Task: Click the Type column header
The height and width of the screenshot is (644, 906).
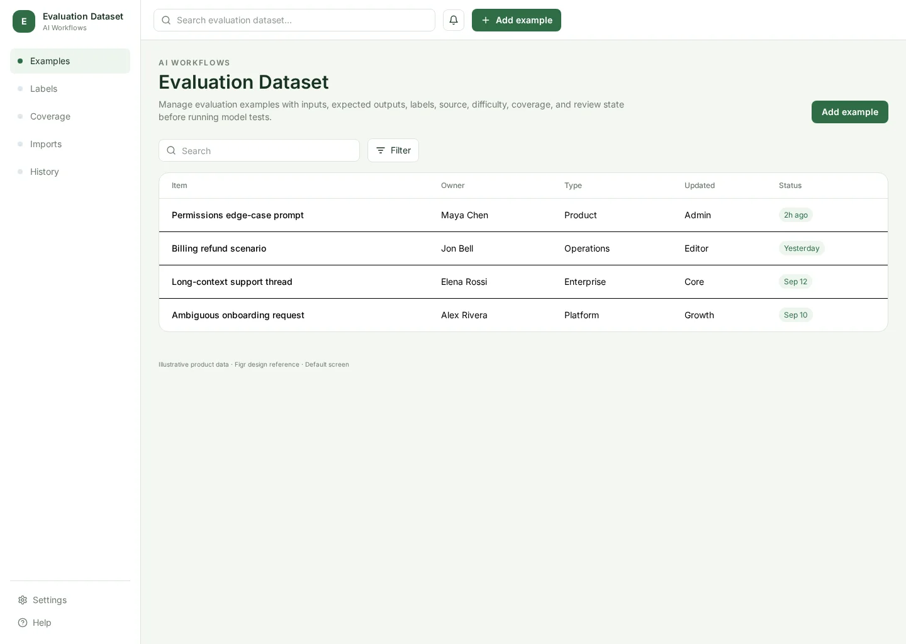Action: (x=573, y=186)
